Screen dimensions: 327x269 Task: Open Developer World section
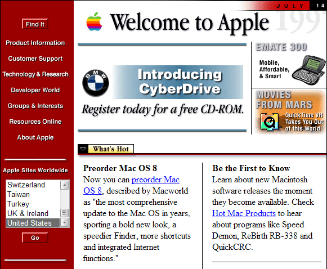coord(35,90)
